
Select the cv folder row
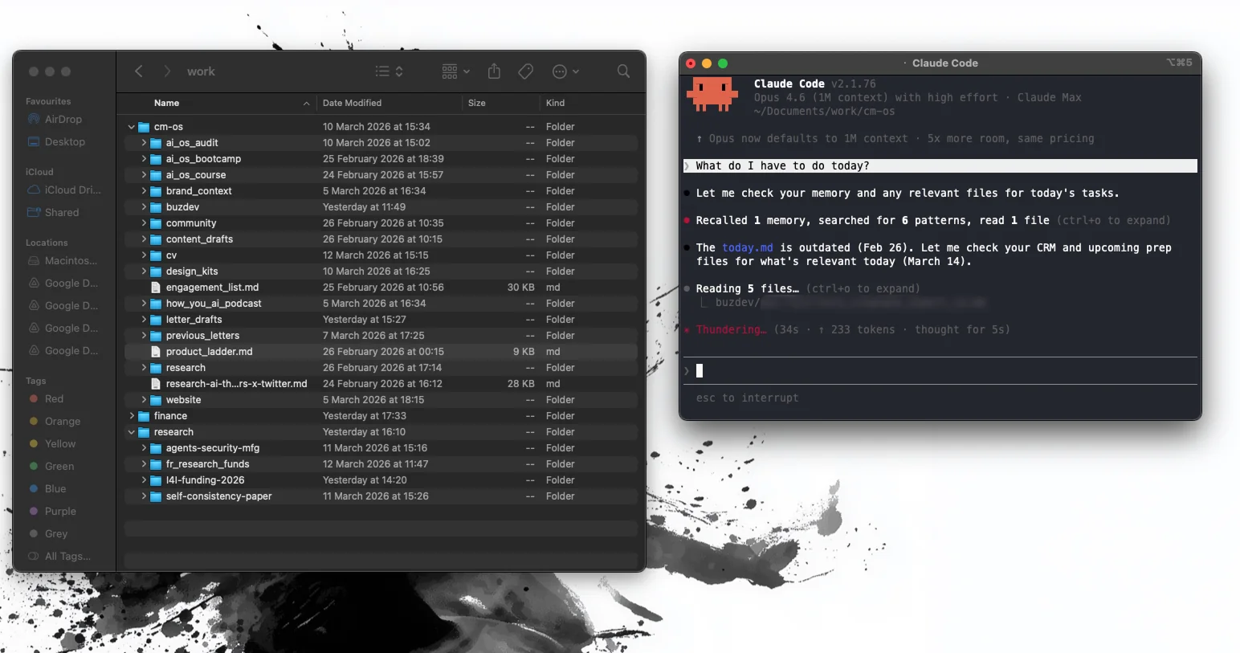pos(381,255)
